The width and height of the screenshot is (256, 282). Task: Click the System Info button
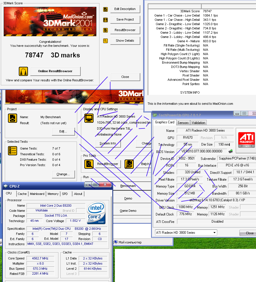108,144
